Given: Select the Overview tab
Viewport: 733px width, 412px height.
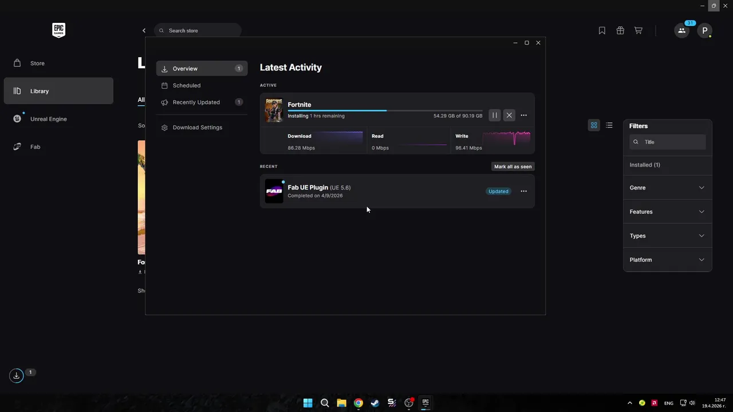Looking at the screenshot, I should (x=202, y=69).
